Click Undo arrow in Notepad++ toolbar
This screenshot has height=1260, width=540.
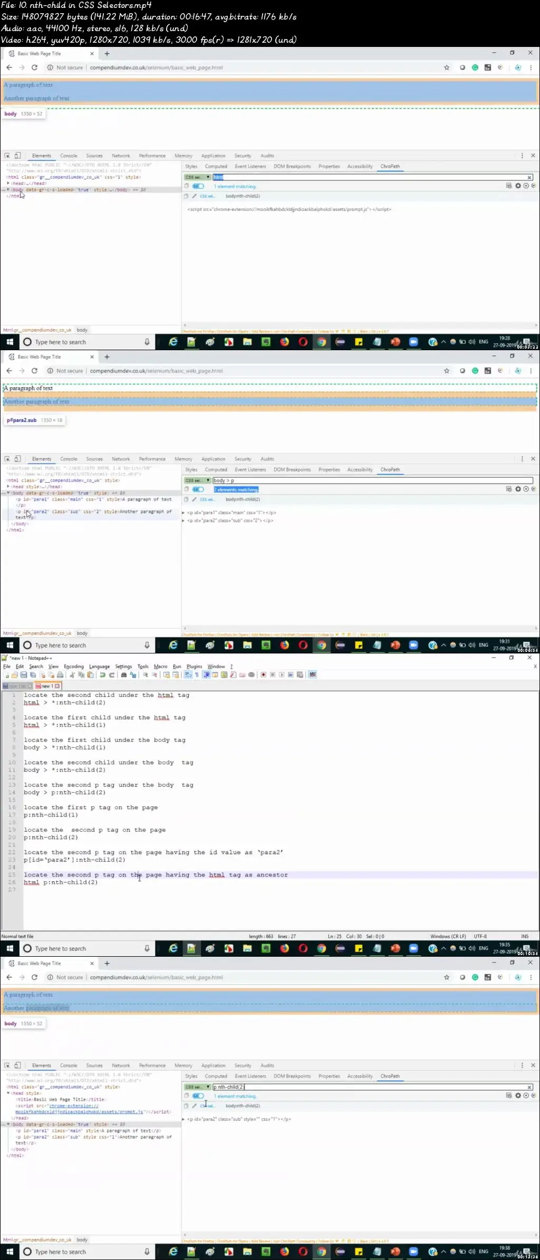pos(102,675)
